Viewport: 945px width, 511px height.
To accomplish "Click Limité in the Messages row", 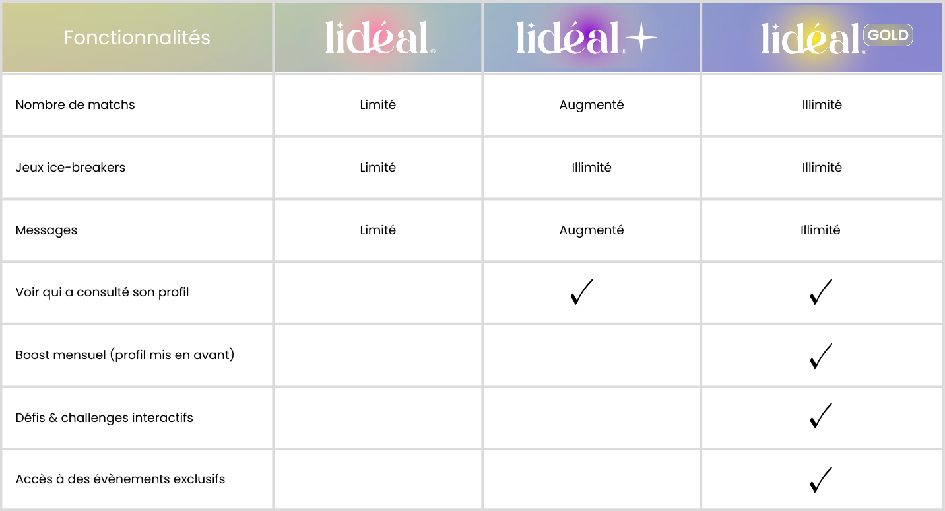I will pyautogui.click(x=378, y=230).
